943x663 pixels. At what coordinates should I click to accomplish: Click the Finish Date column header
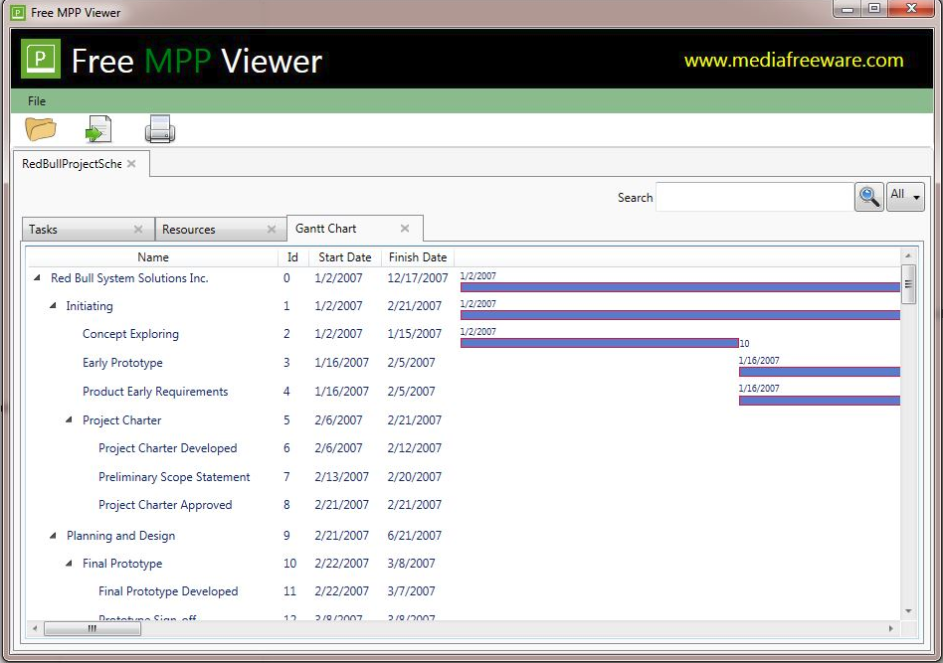pos(418,257)
